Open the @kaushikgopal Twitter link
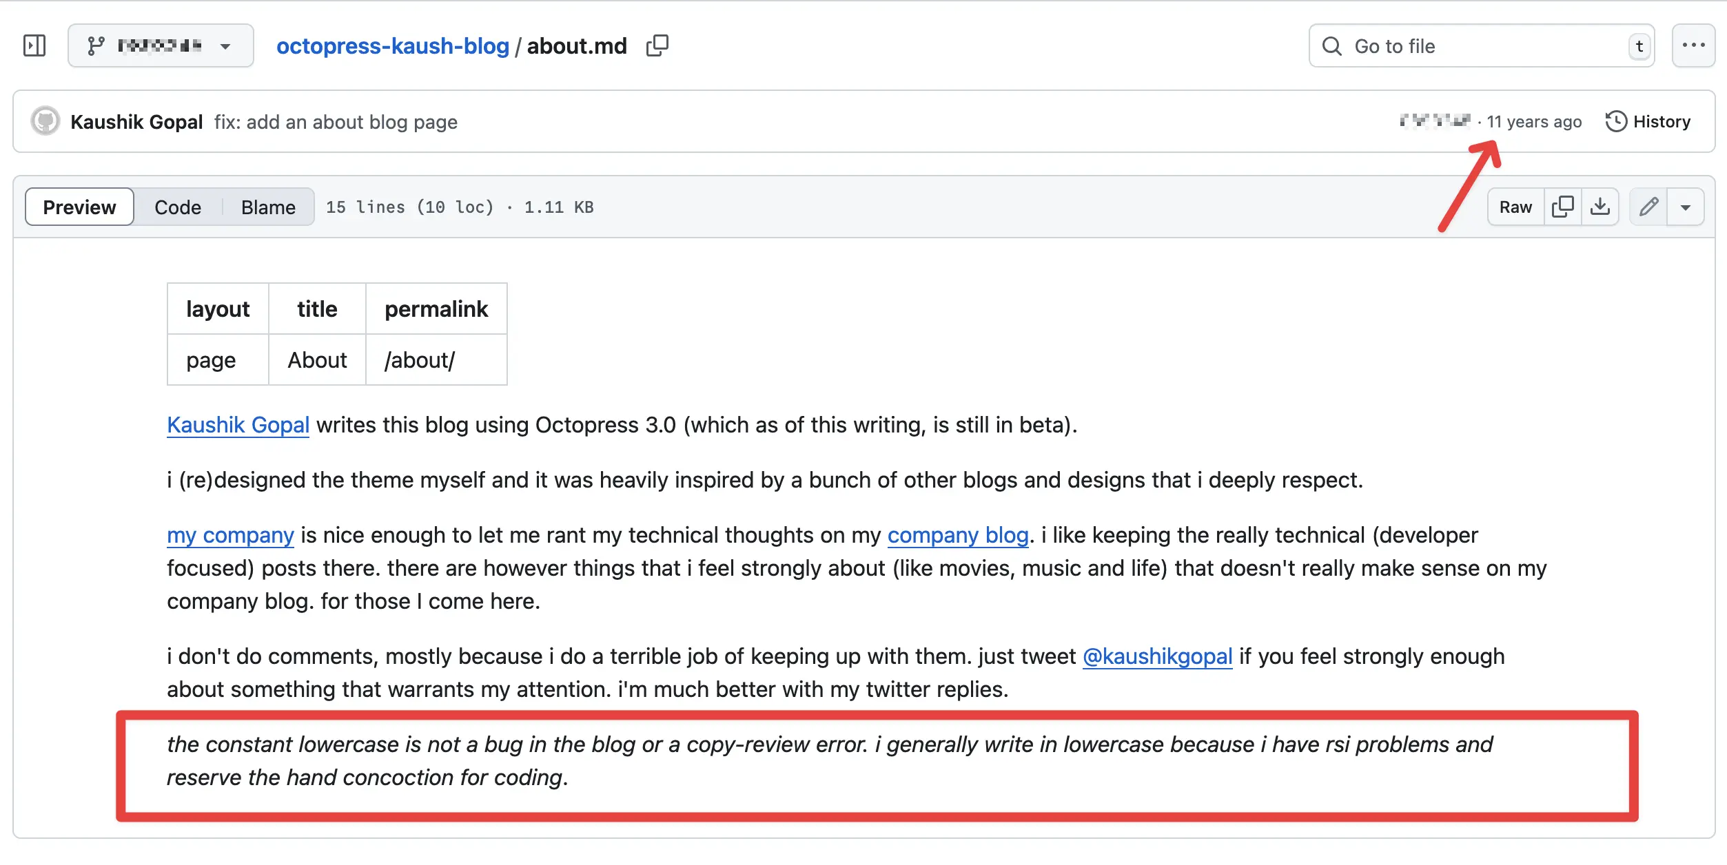Image resolution: width=1727 pixels, height=865 pixels. pyautogui.click(x=1157, y=656)
